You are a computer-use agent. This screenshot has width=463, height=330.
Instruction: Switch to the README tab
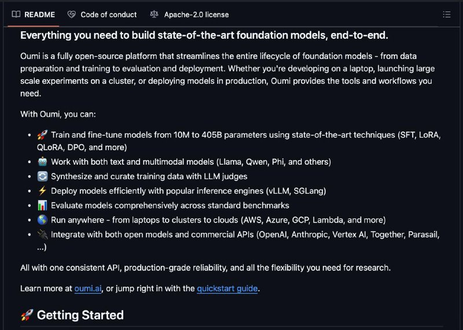pos(34,14)
